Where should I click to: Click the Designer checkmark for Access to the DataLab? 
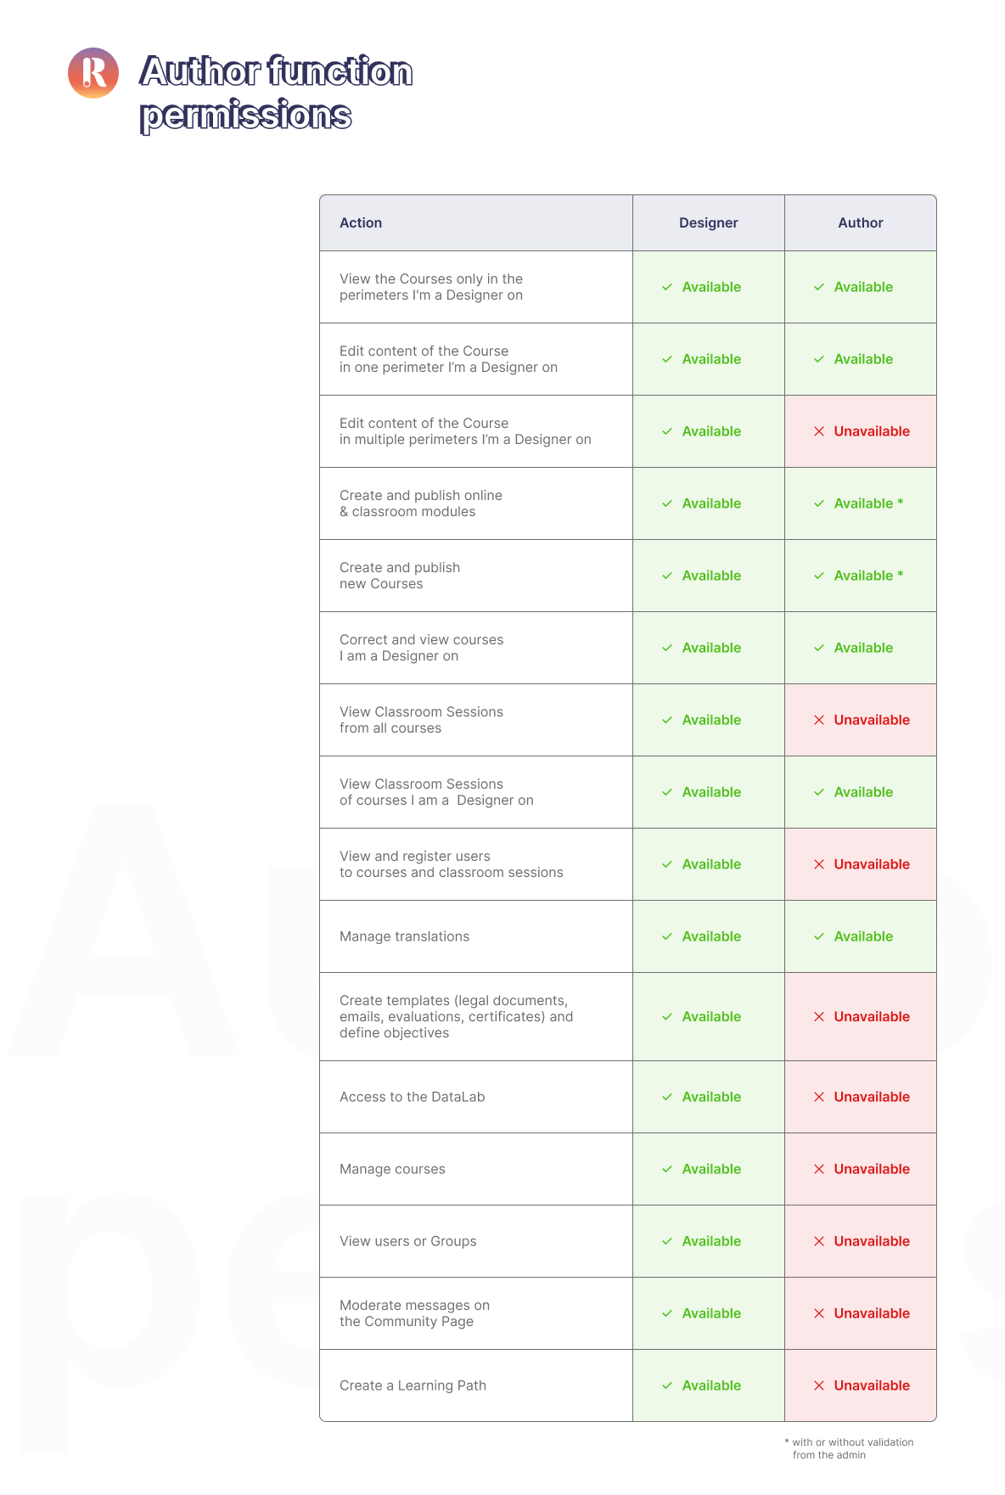pyautogui.click(x=667, y=1097)
